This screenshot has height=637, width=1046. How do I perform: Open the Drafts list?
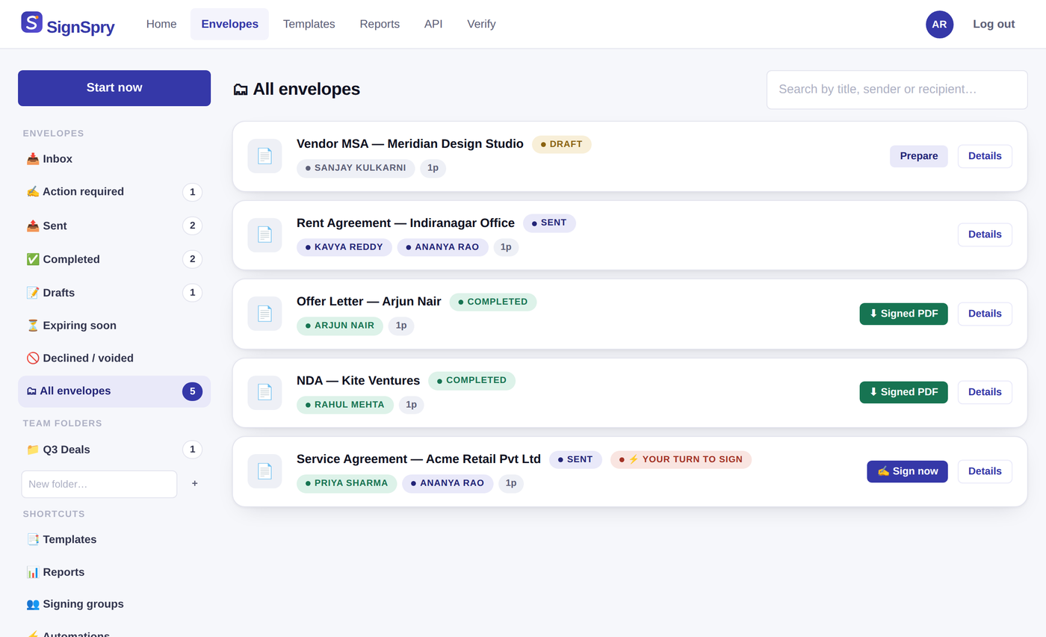(x=114, y=293)
